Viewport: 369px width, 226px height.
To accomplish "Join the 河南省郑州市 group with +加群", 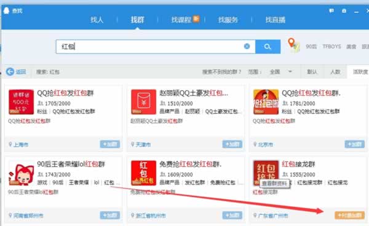I will coord(110,215).
